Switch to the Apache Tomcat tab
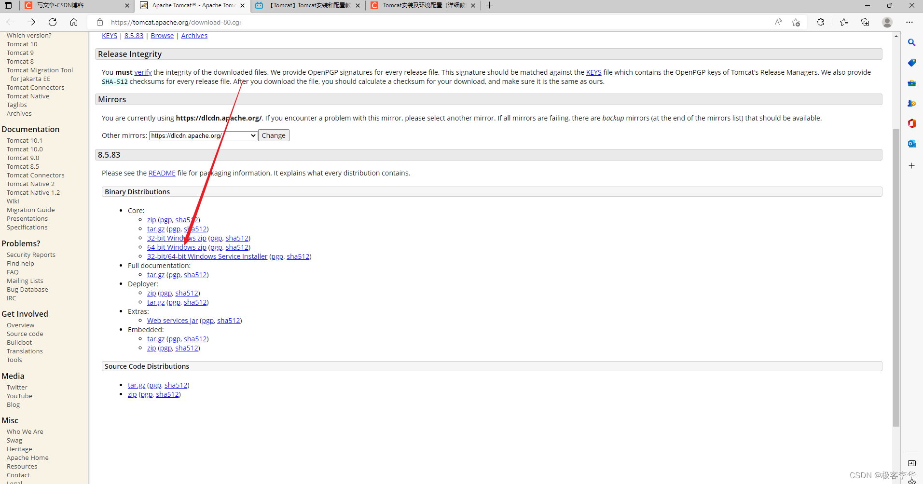 point(192,5)
